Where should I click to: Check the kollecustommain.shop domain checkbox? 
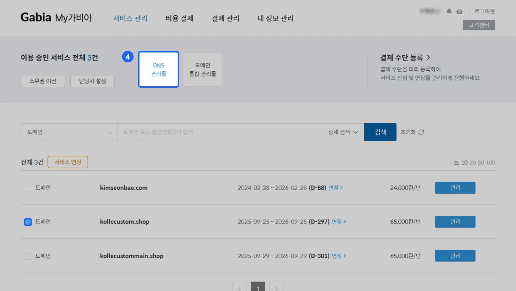pos(28,256)
